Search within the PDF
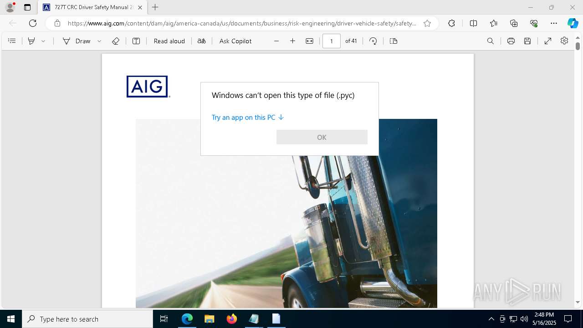This screenshot has width=583, height=328. click(x=491, y=41)
